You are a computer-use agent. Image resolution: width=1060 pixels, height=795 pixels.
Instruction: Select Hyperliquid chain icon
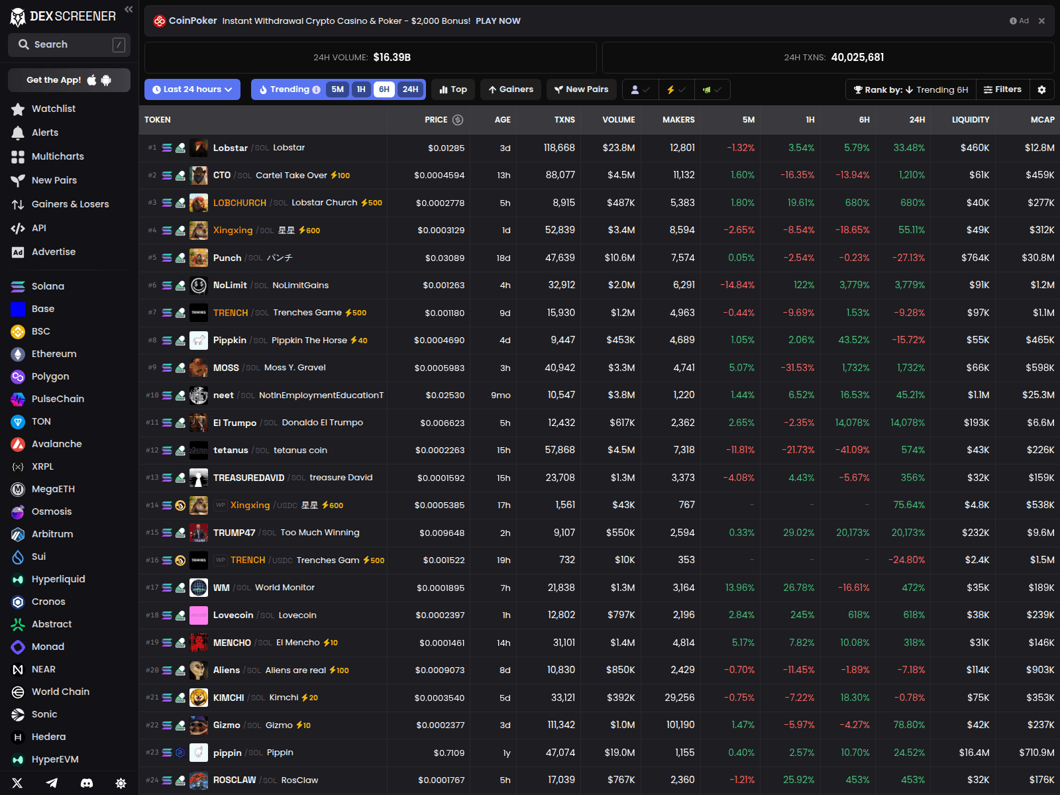18,579
